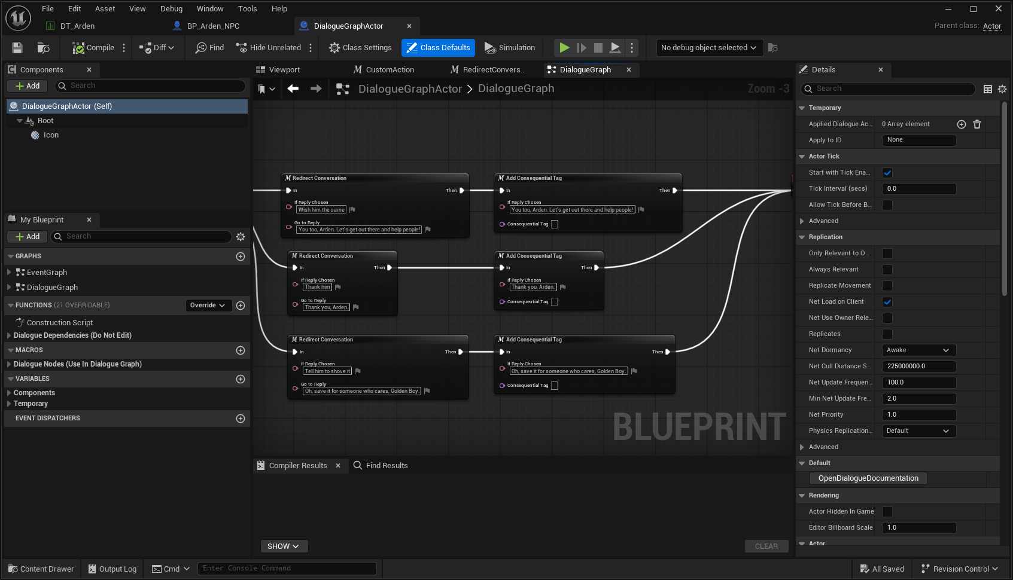Add a new variable with plus icon

pos(241,379)
